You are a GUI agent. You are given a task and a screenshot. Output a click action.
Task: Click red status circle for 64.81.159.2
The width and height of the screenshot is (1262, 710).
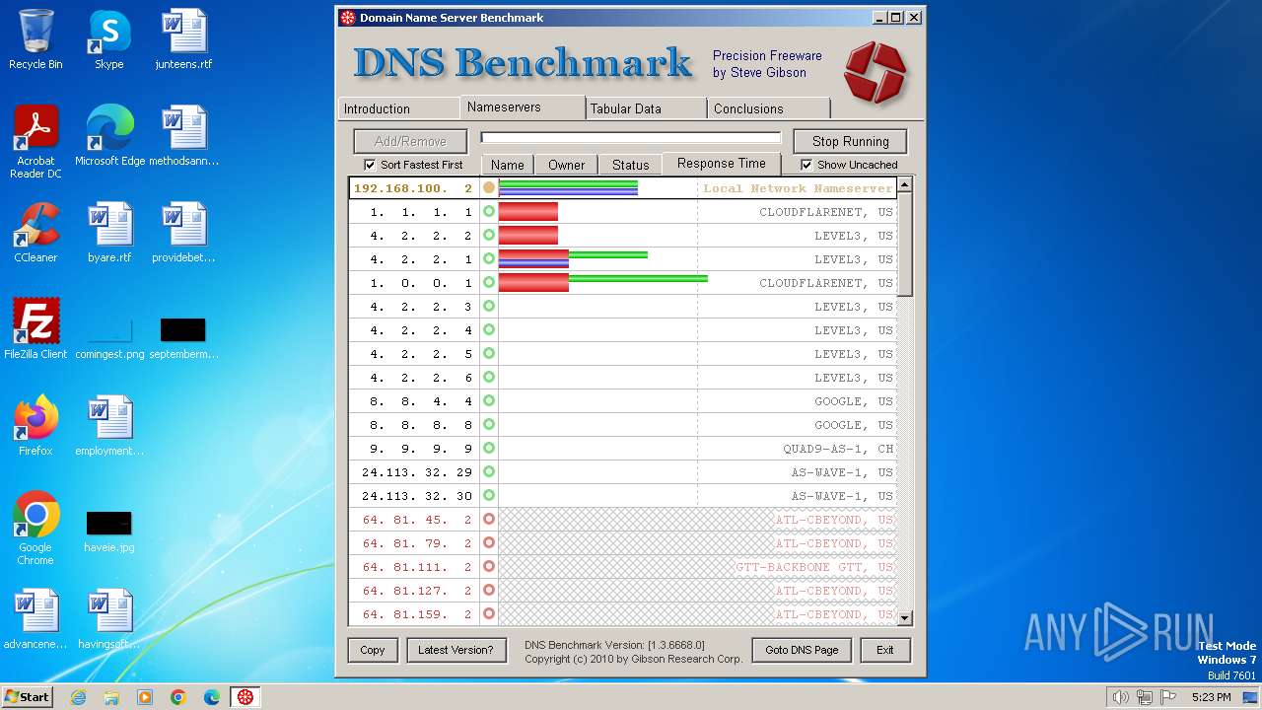[489, 613]
